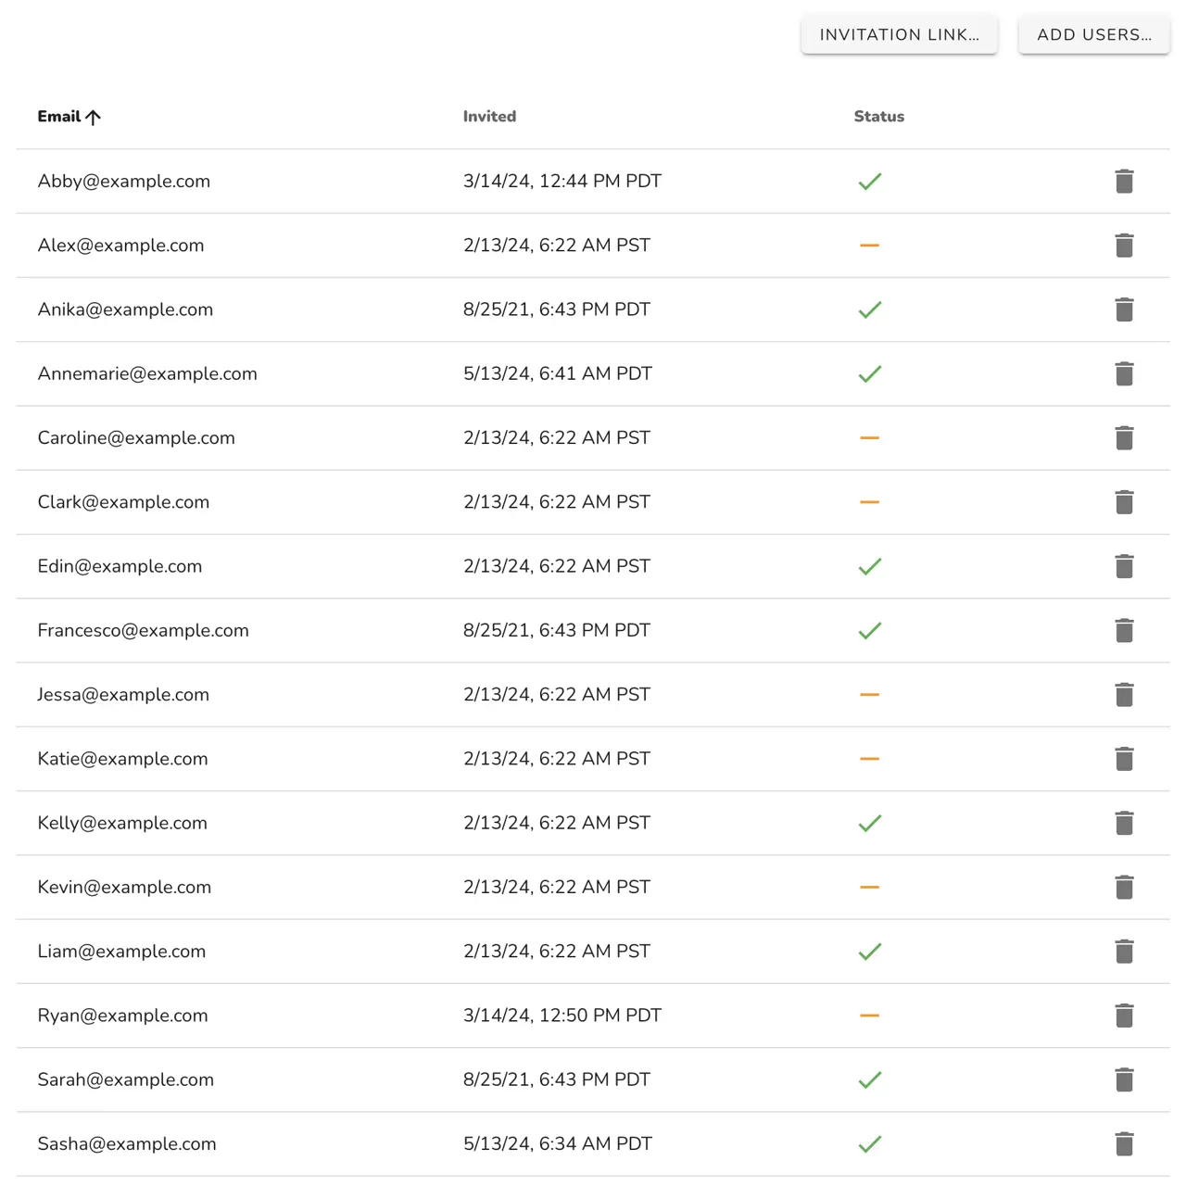Screen dimensions: 1186x1186
Task: Click pending dash status for Jessa@example.com
Action: [x=869, y=695]
